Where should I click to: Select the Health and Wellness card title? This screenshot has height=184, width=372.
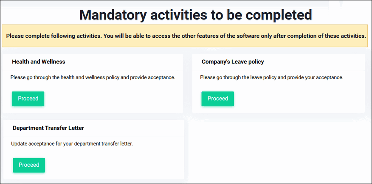point(39,62)
